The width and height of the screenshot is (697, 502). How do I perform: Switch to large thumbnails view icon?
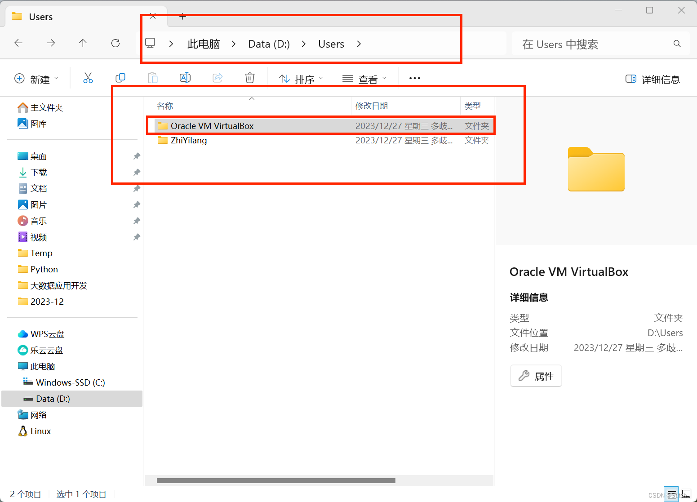686,494
